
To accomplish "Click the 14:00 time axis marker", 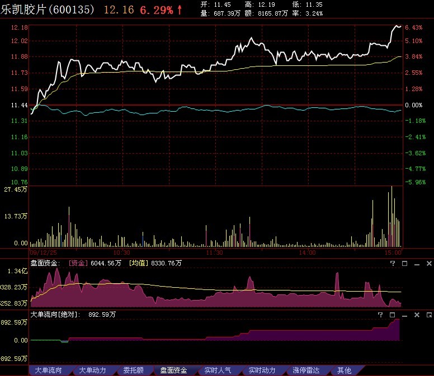I will click(x=307, y=253).
